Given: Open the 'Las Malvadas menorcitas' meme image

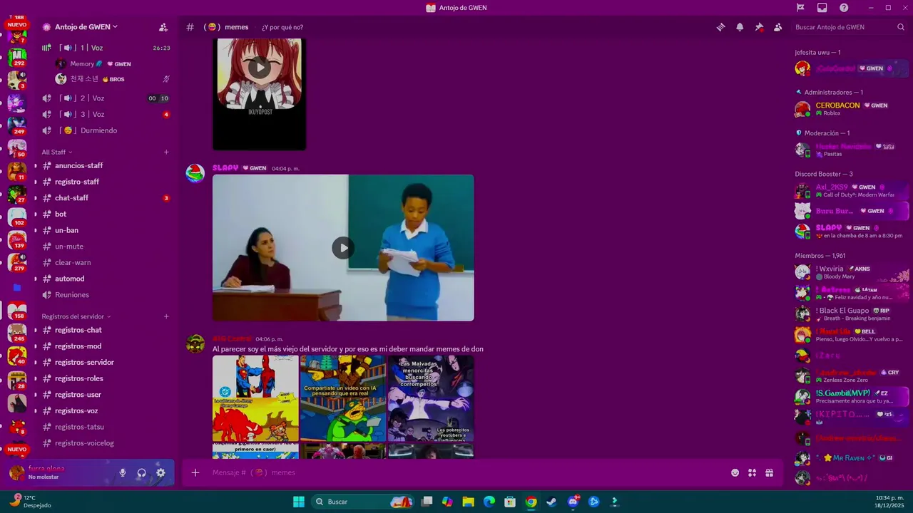Looking at the screenshot, I should coord(431,398).
